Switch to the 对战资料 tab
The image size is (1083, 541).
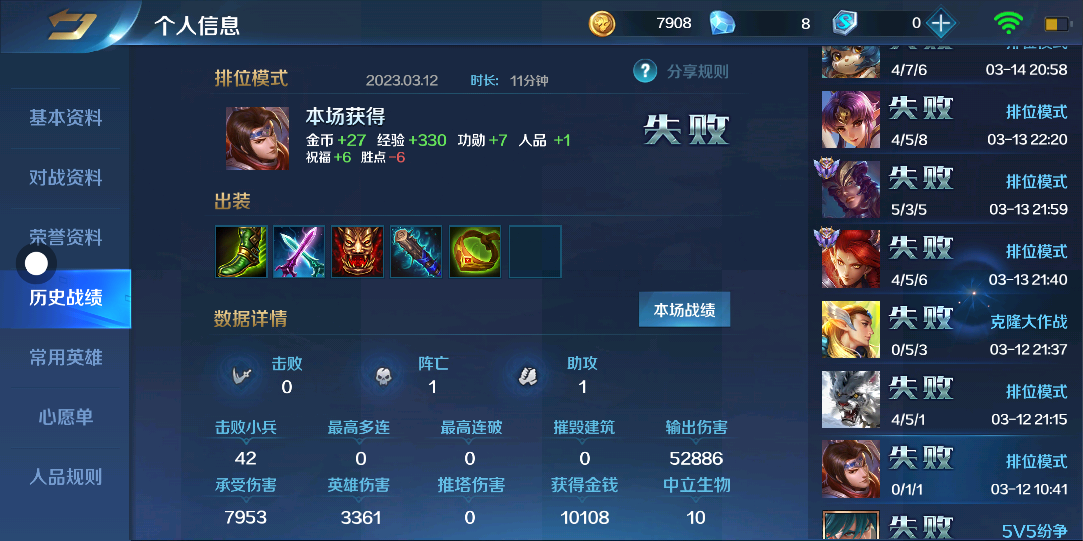[66, 178]
